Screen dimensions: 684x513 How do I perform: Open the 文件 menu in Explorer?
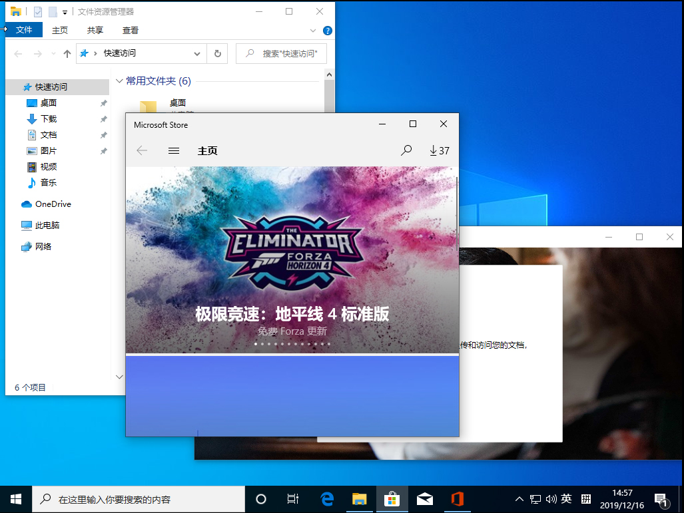[23, 30]
